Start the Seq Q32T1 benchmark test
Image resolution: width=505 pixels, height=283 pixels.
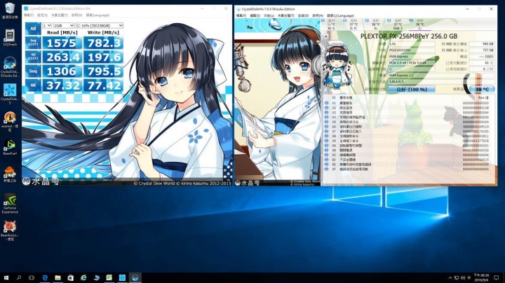[x=33, y=43]
